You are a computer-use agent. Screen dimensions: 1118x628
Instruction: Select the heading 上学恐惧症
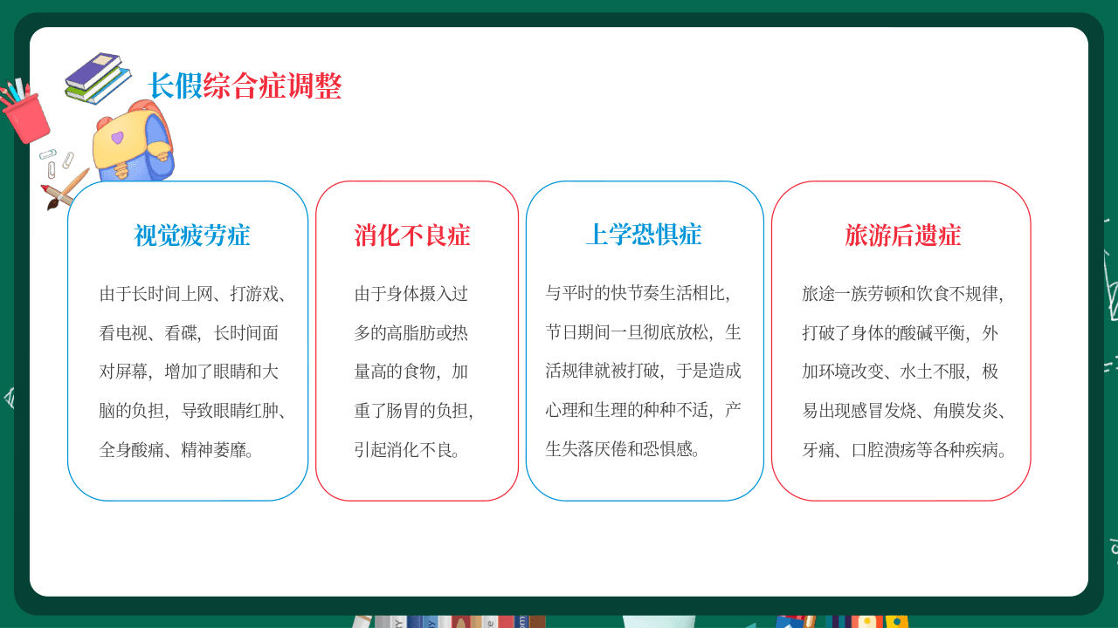pyautogui.click(x=644, y=235)
